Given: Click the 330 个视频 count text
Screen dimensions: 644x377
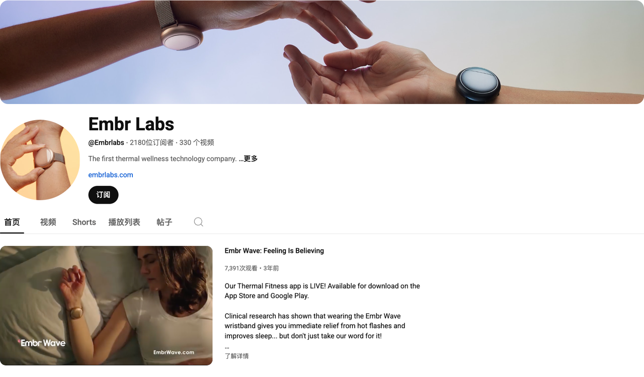Looking at the screenshot, I should (x=197, y=143).
